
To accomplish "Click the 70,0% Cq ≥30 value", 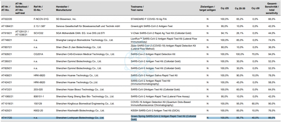I will (x=255, y=54).
